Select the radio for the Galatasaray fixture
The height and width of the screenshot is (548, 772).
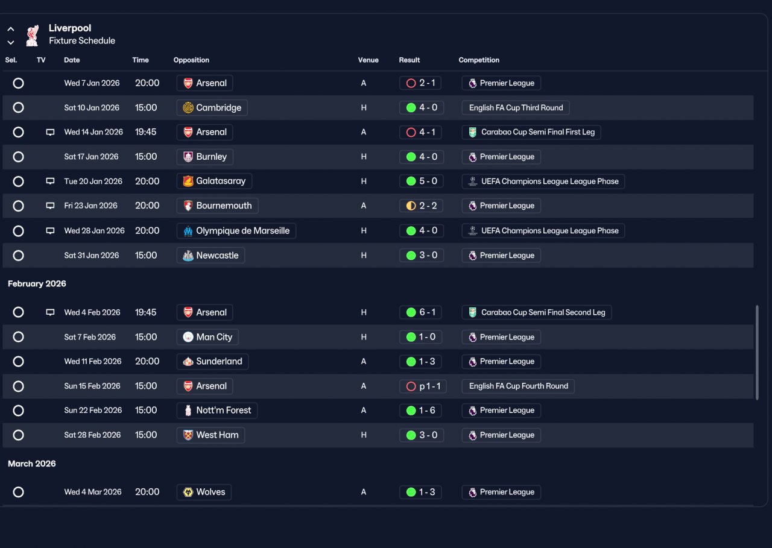[18, 181]
